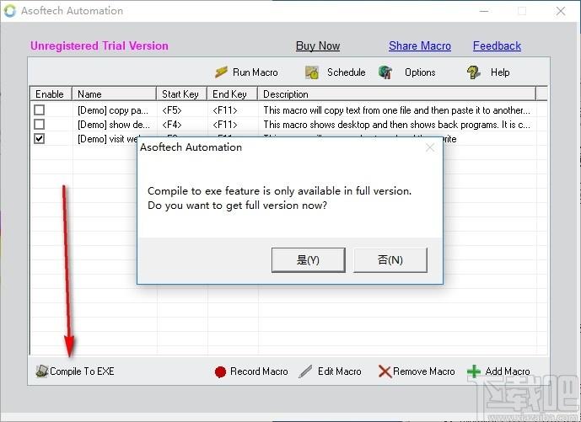
Task: Click the red Record Macro circle icon
Action: click(x=220, y=371)
